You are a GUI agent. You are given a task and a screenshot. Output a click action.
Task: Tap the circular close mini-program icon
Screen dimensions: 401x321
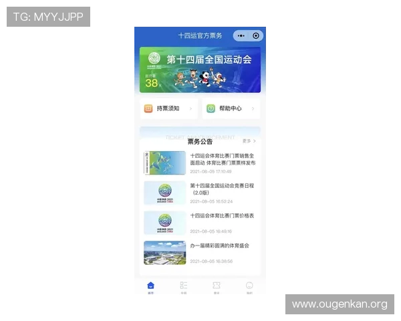point(255,35)
